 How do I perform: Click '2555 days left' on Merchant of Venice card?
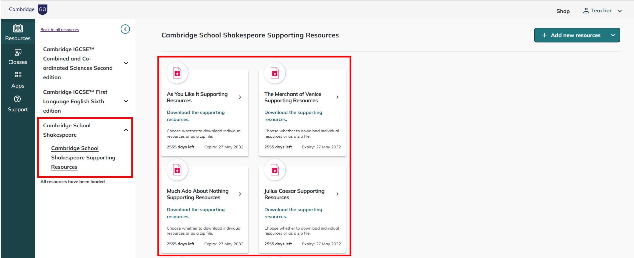pyautogui.click(x=278, y=147)
